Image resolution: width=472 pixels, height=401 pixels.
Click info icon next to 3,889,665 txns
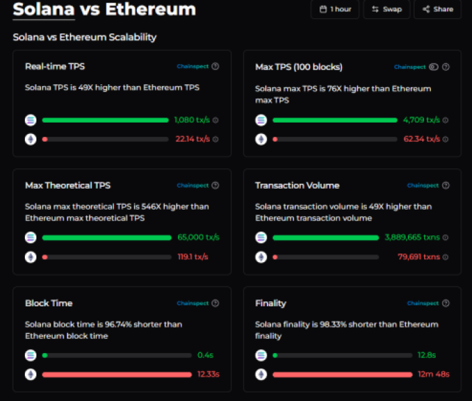(x=446, y=238)
